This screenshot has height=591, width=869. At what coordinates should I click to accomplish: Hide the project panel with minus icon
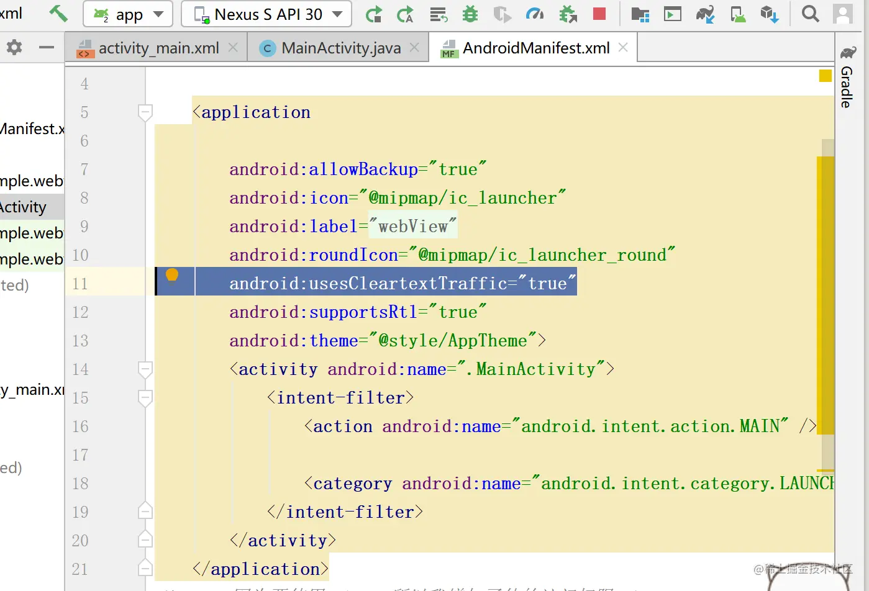[x=47, y=47]
